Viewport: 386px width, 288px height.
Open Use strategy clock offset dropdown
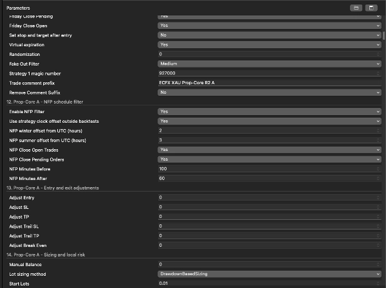(x=270, y=122)
